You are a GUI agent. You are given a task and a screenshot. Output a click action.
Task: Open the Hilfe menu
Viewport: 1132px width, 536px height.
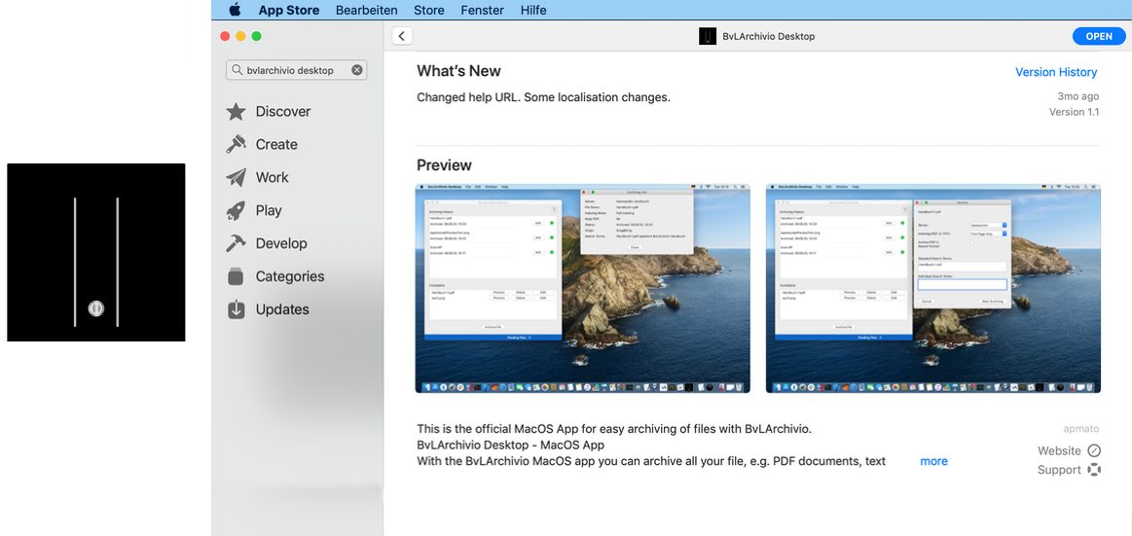coord(533,10)
